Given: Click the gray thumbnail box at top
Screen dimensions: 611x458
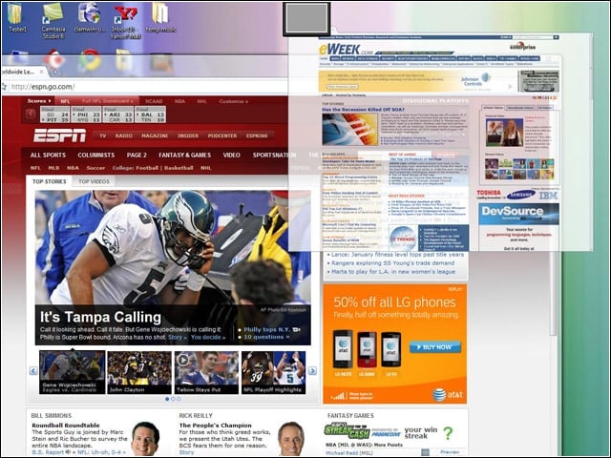Looking at the screenshot, I should click(x=306, y=19).
